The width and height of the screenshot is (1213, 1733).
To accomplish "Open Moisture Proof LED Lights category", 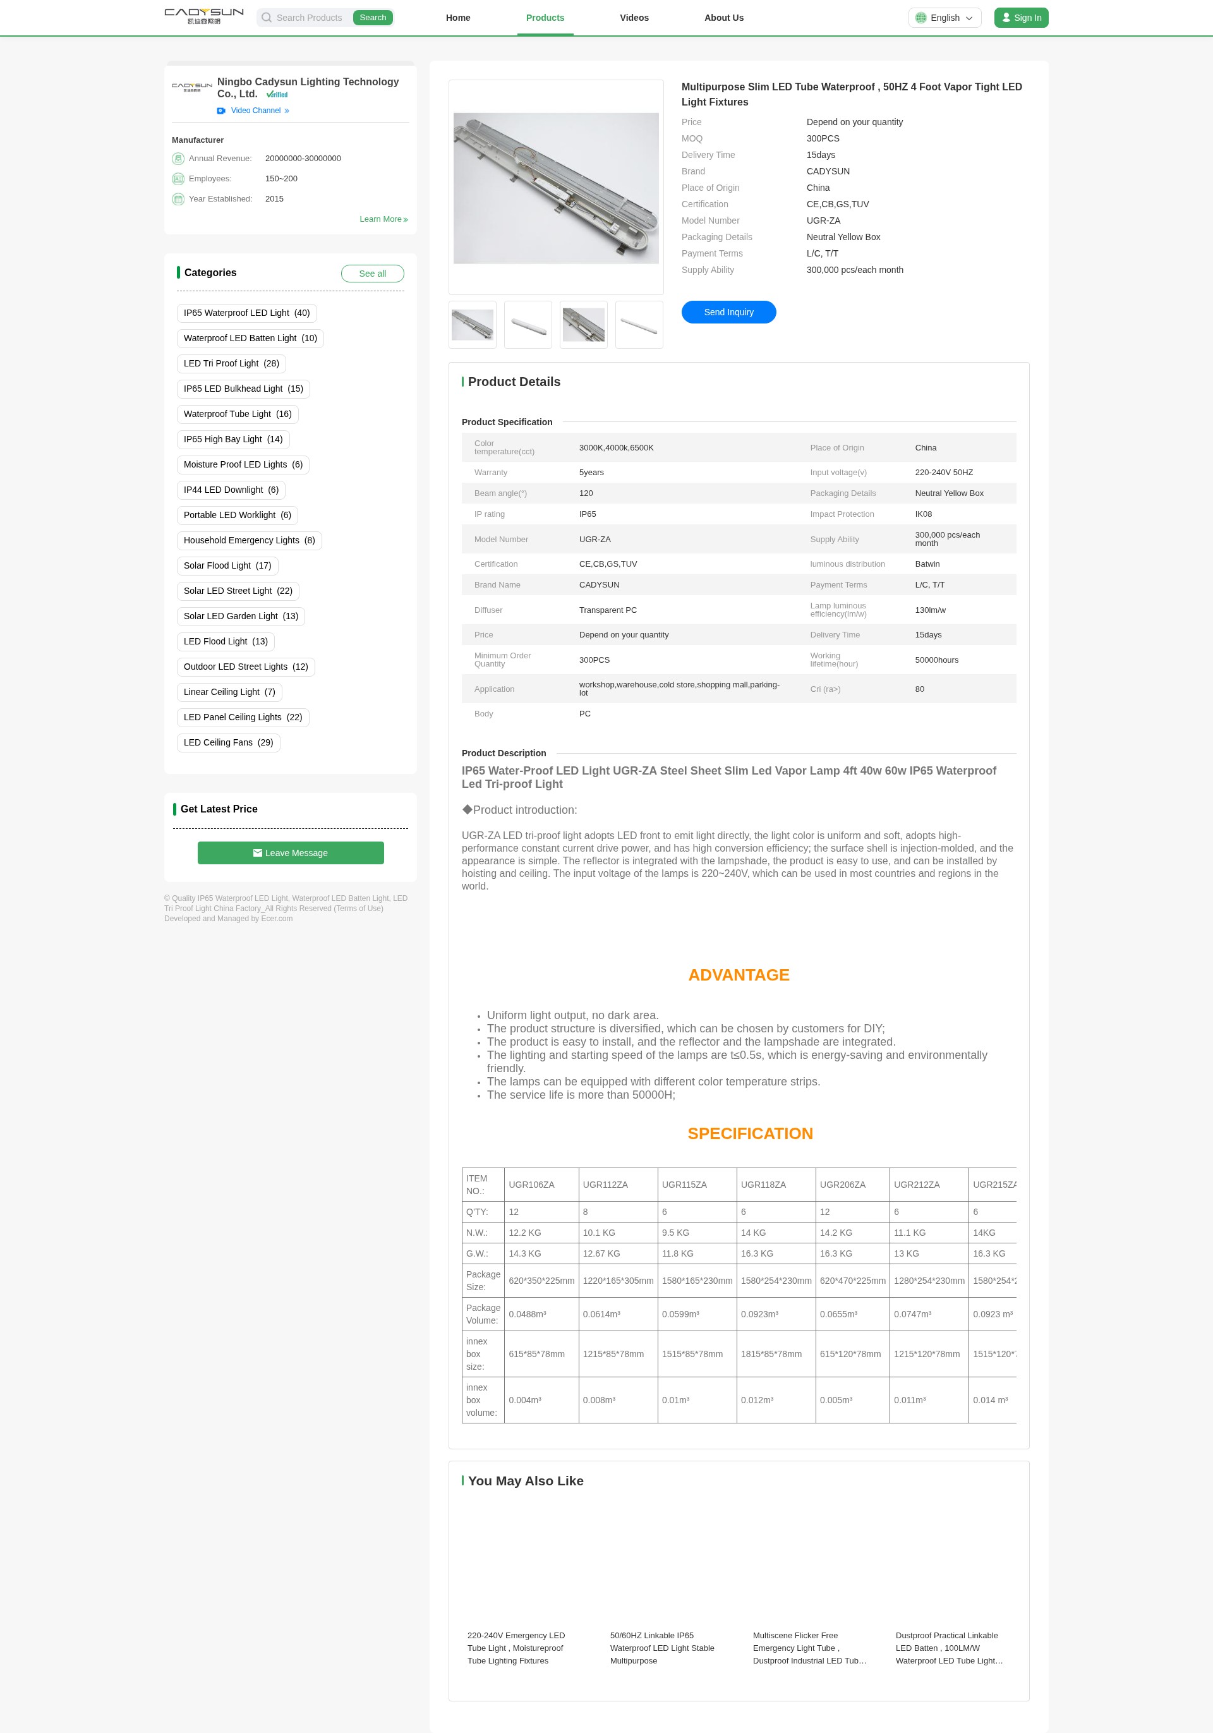I will point(243,465).
